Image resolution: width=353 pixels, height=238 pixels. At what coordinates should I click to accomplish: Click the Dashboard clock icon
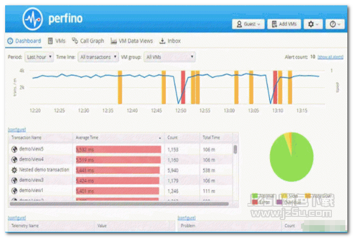[x=10, y=41]
